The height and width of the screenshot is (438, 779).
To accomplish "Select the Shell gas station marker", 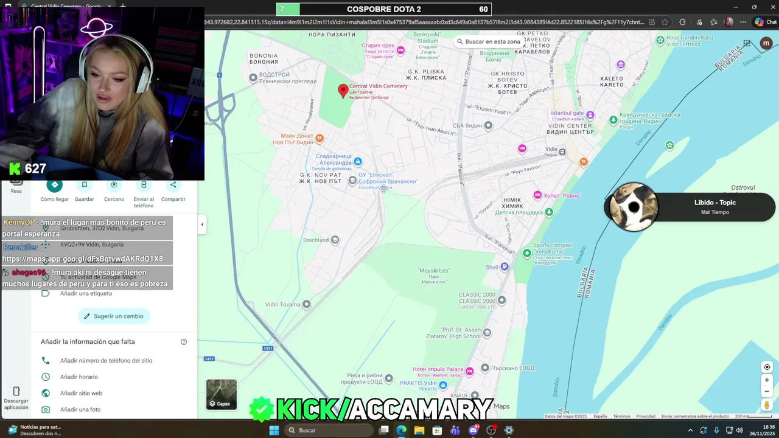I will pos(505,266).
